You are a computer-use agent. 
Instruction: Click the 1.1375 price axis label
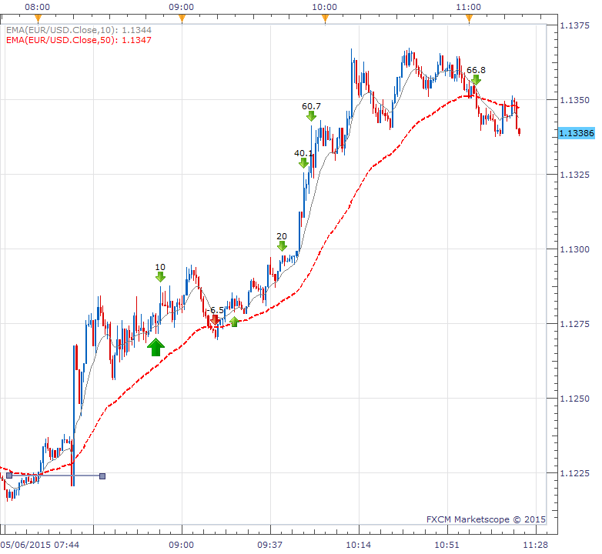574,25
